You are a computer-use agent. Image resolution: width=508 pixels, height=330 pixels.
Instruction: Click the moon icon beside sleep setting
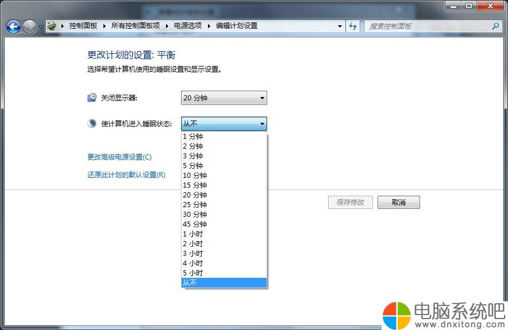pyautogui.click(x=92, y=124)
